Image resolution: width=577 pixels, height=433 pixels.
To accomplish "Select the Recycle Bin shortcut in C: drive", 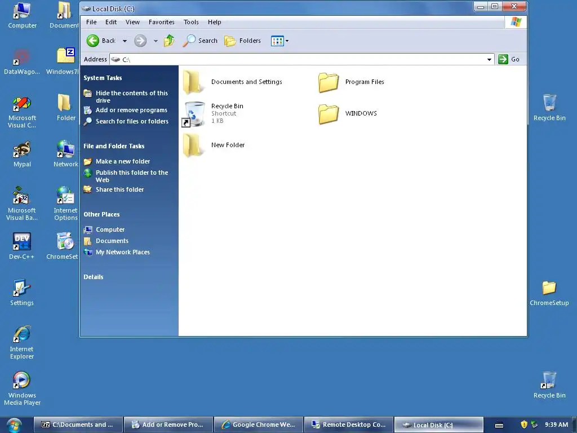I will [212, 113].
